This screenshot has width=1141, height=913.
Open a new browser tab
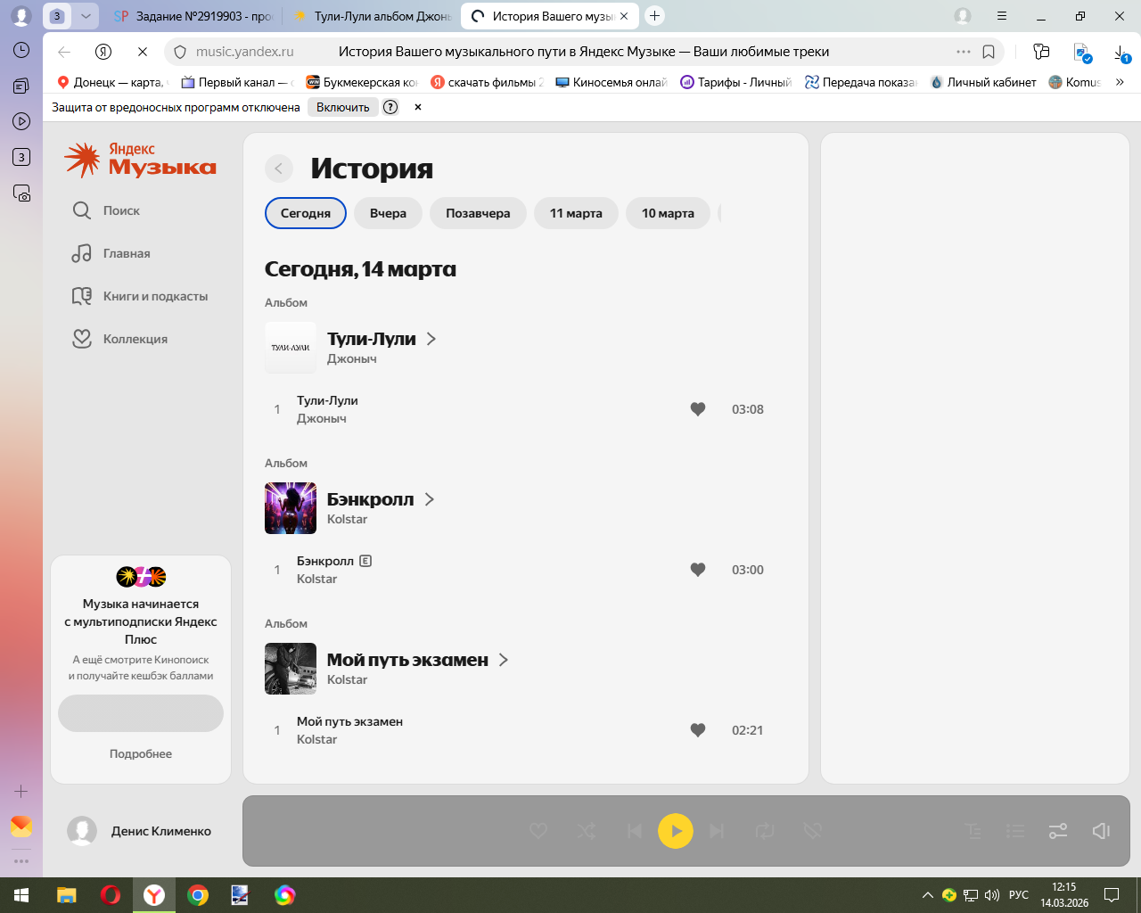coord(655,15)
